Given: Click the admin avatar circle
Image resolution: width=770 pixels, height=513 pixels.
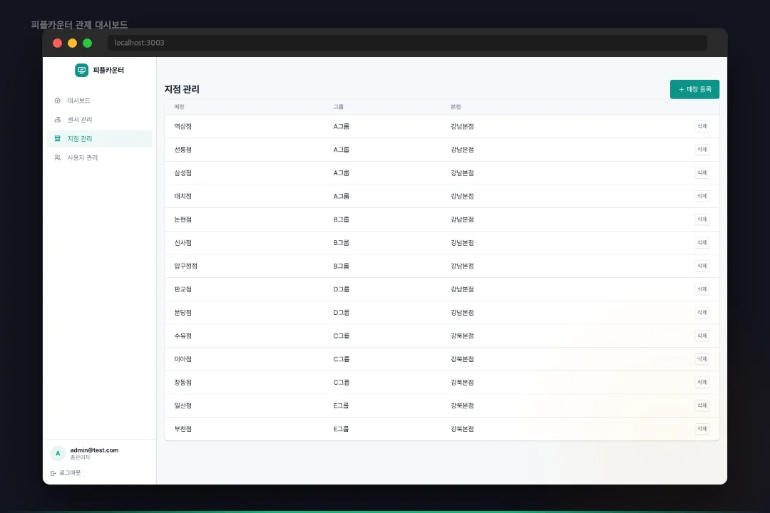Looking at the screenshot, I should [58, 454].
